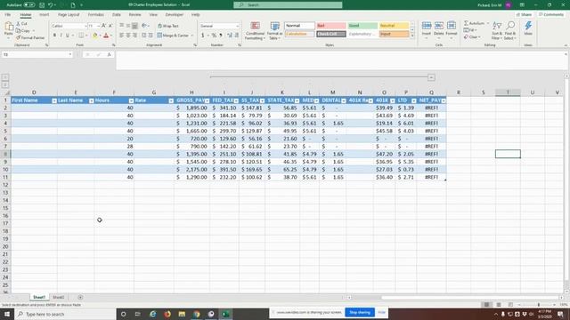Open the Comments pane
This screenshot has width=570, height=320.
pyautogui.click(x=550, y=14)
